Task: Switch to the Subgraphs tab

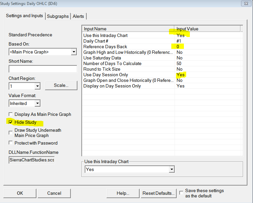Action: point(58,16)
